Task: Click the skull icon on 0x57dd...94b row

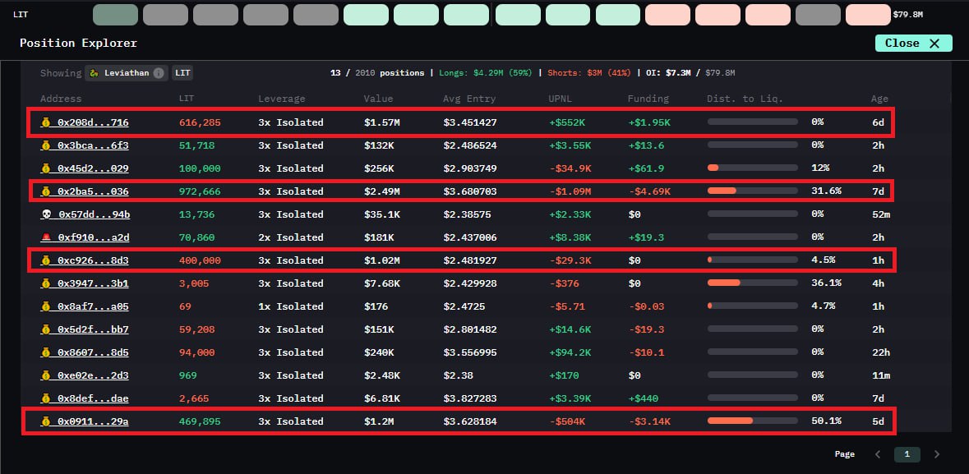Action: coord(47,214)
